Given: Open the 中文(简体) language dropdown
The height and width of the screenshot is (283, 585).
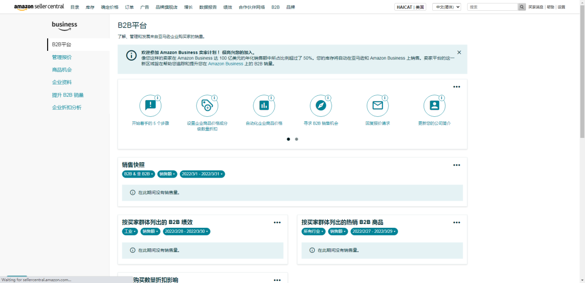Looking at the screenshot, I should pos(446,7).
